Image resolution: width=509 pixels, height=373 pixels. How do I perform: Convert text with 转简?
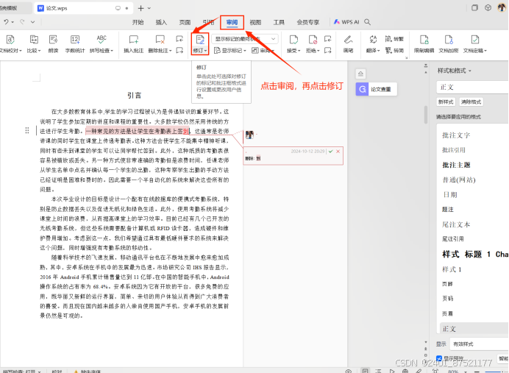[x=394, y=50]
